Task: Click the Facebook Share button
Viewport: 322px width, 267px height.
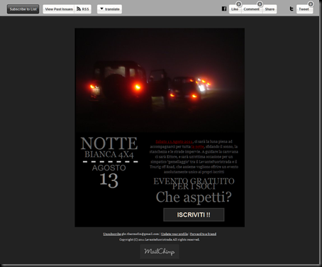Action: coord(270,9)
